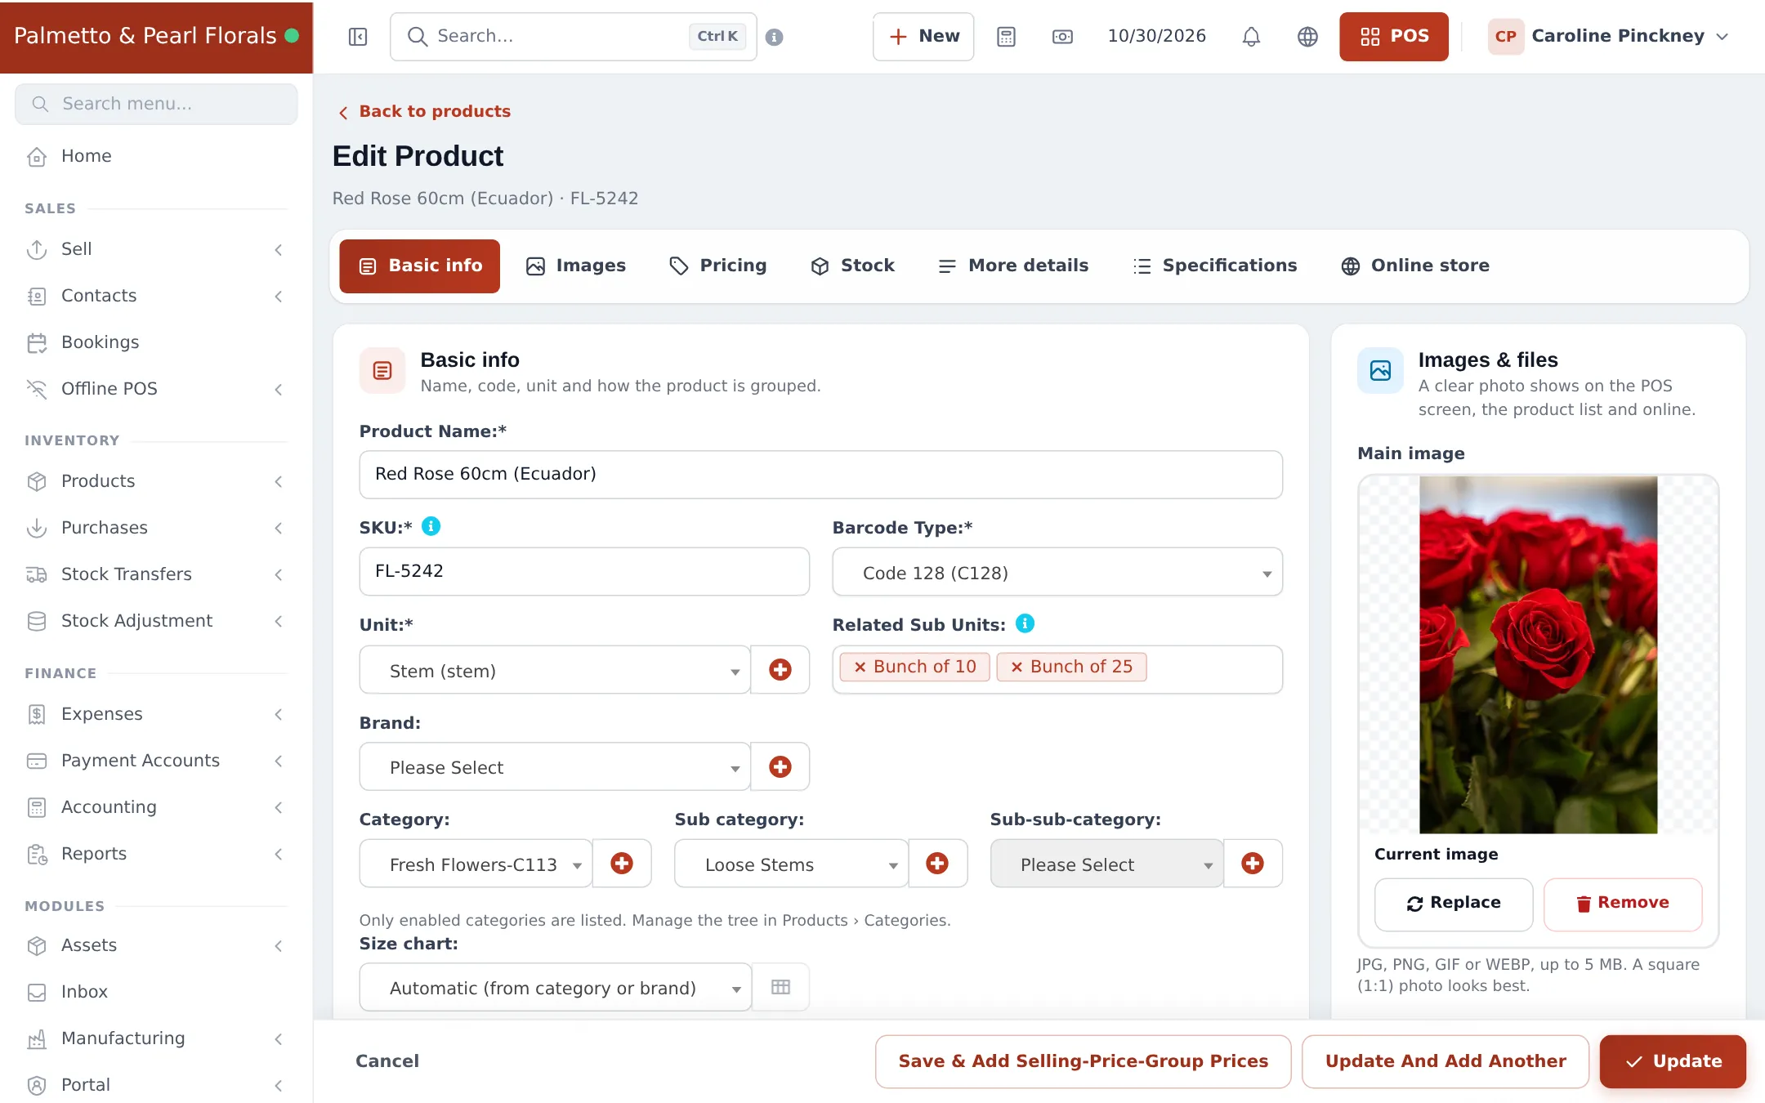Add a new sub-sub-category with the plus button
The height and width of the screenshot is (1103, 1765).
coord(1253,864)
